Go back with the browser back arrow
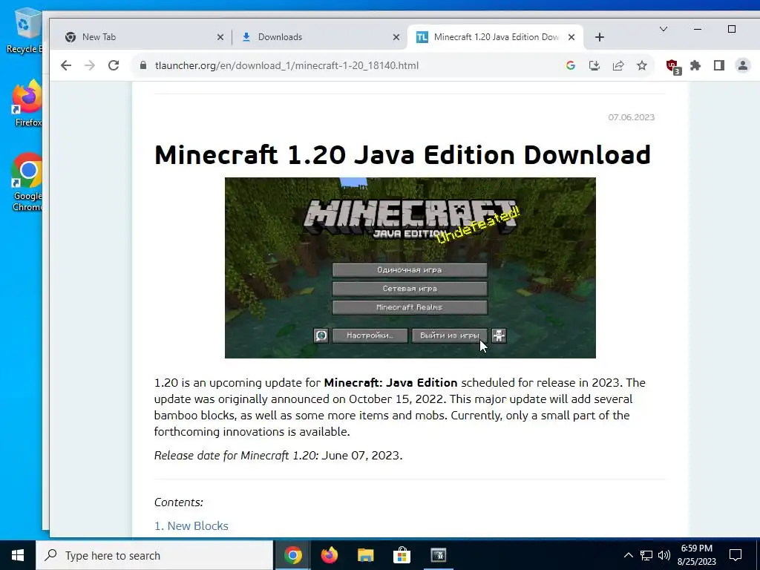 (66, 65)
